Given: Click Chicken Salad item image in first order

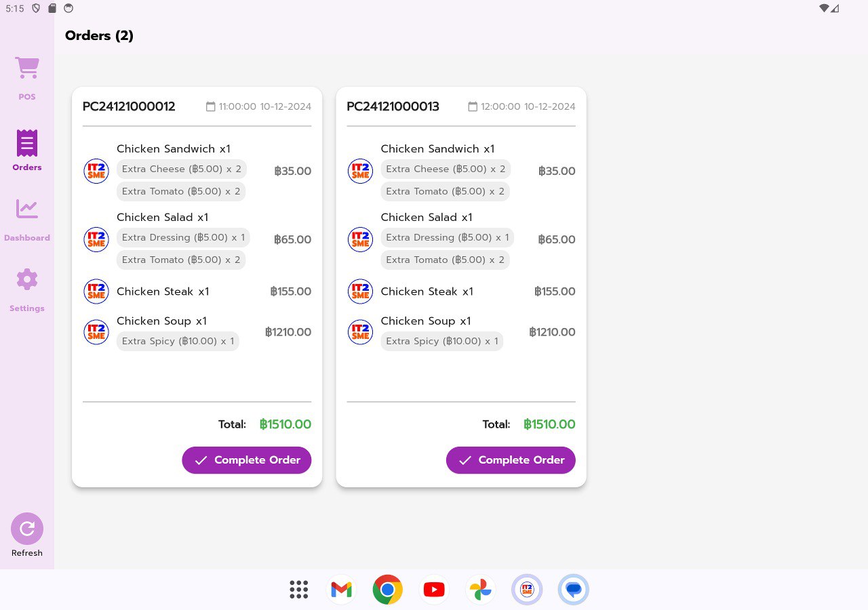Looking at the screenshot, I should click(96, 239).
